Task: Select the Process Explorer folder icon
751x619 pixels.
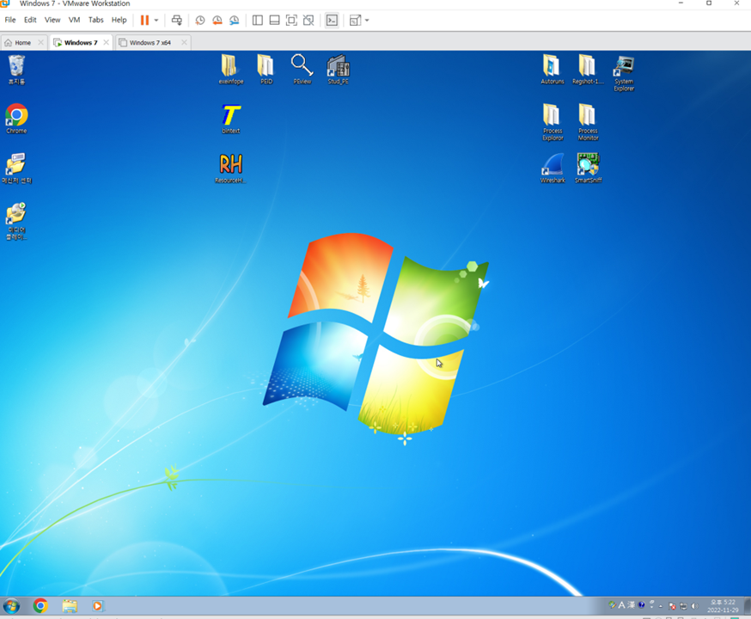Action: (553, 122)
